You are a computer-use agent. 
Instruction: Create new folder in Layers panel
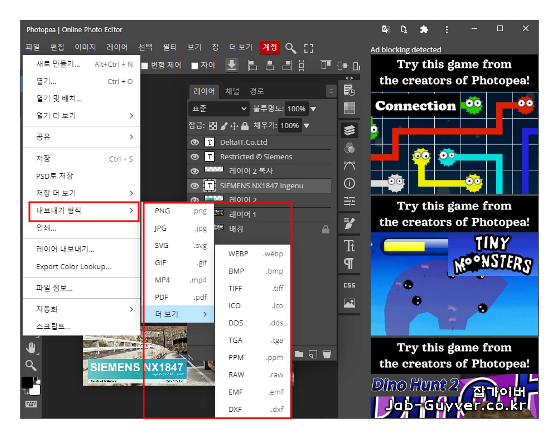coord(299,354)
